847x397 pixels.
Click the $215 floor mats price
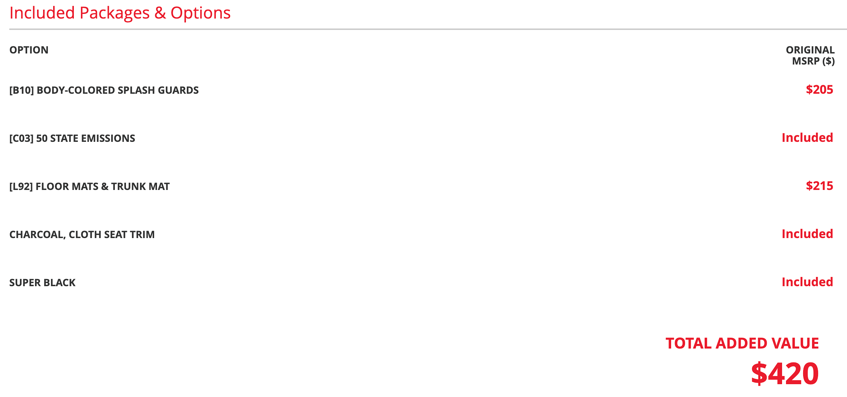820,186
